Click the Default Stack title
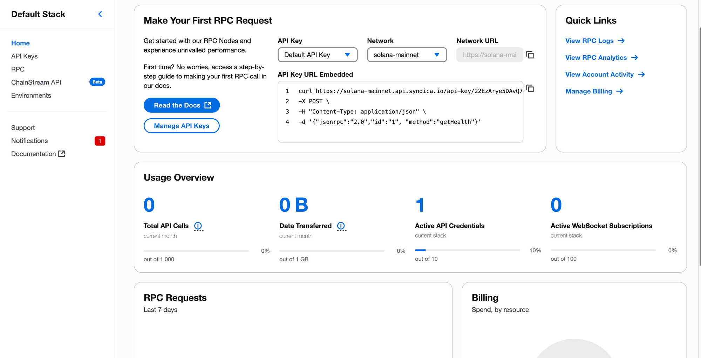This screenshot has width=701, height=358. click(38, 14)
